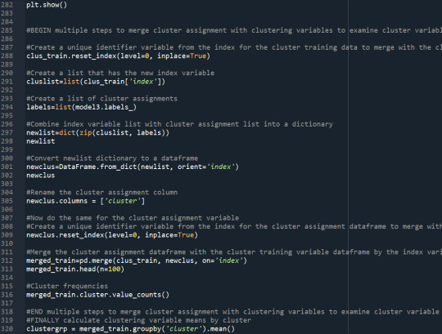Screen dimensions: 442x334
Task: Click the clus_train.reset_index(level=0, inplace=True) line
Action: [118, 56]
